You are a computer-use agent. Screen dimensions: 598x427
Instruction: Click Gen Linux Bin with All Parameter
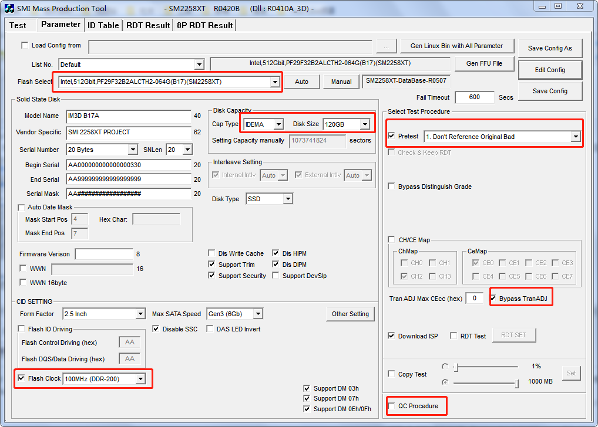pyautogui.click(x=457, y=46)
